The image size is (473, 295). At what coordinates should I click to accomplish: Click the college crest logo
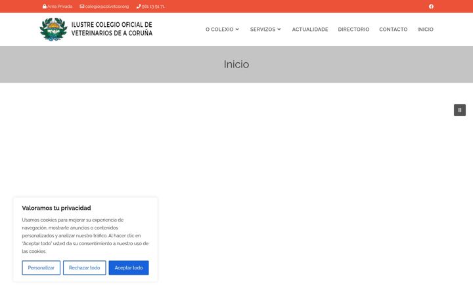[x=53, y=29]
